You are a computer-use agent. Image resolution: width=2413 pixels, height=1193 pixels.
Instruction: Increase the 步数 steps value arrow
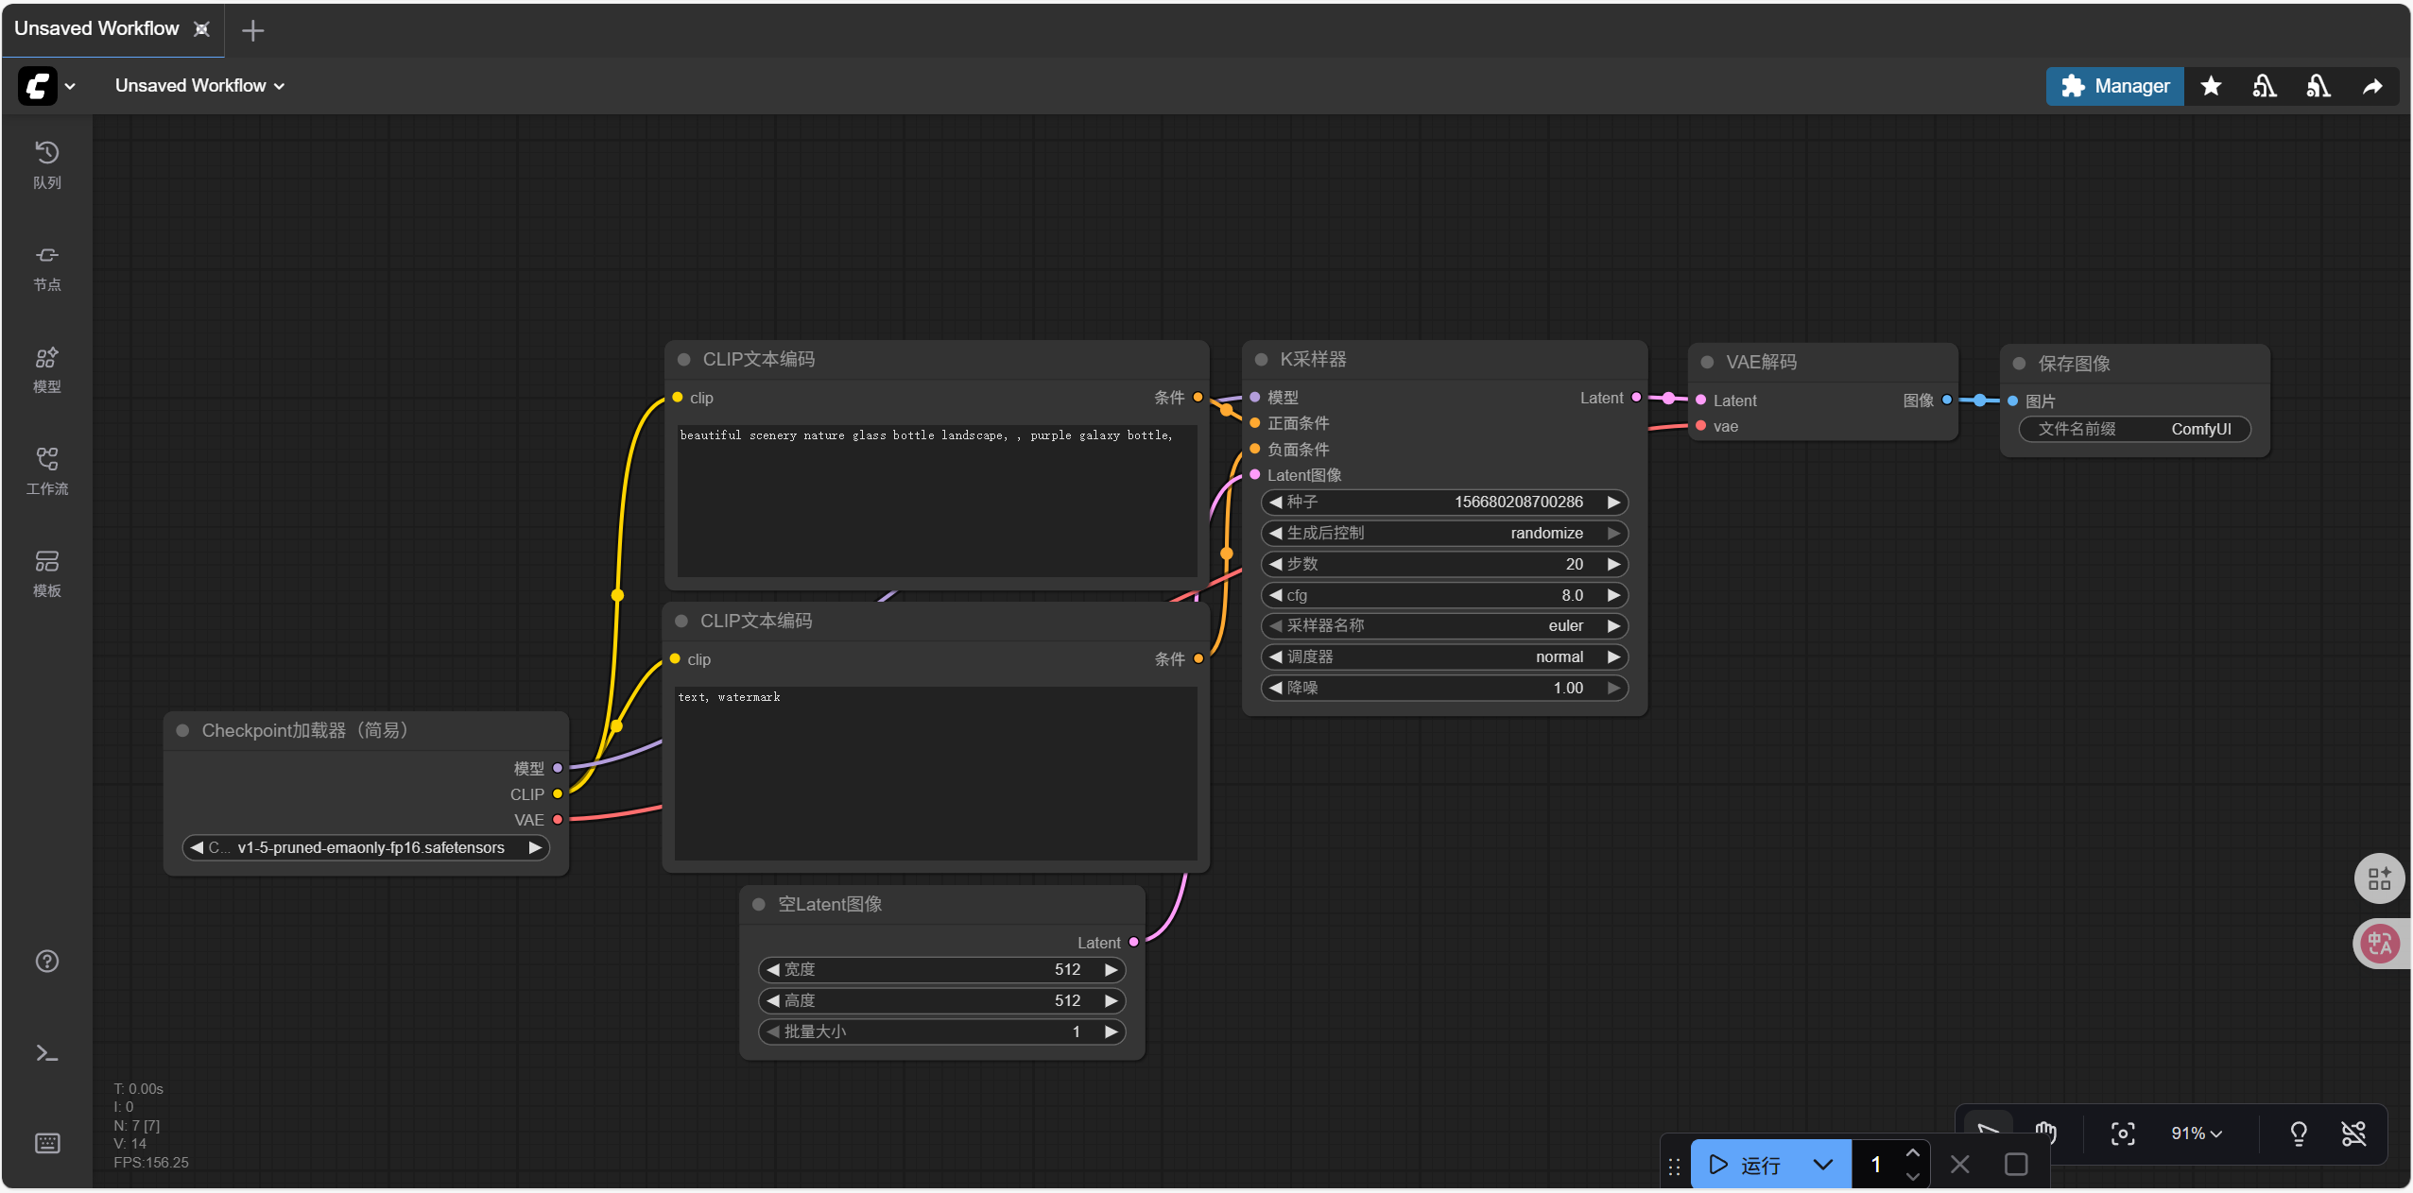coord(1614,564)
